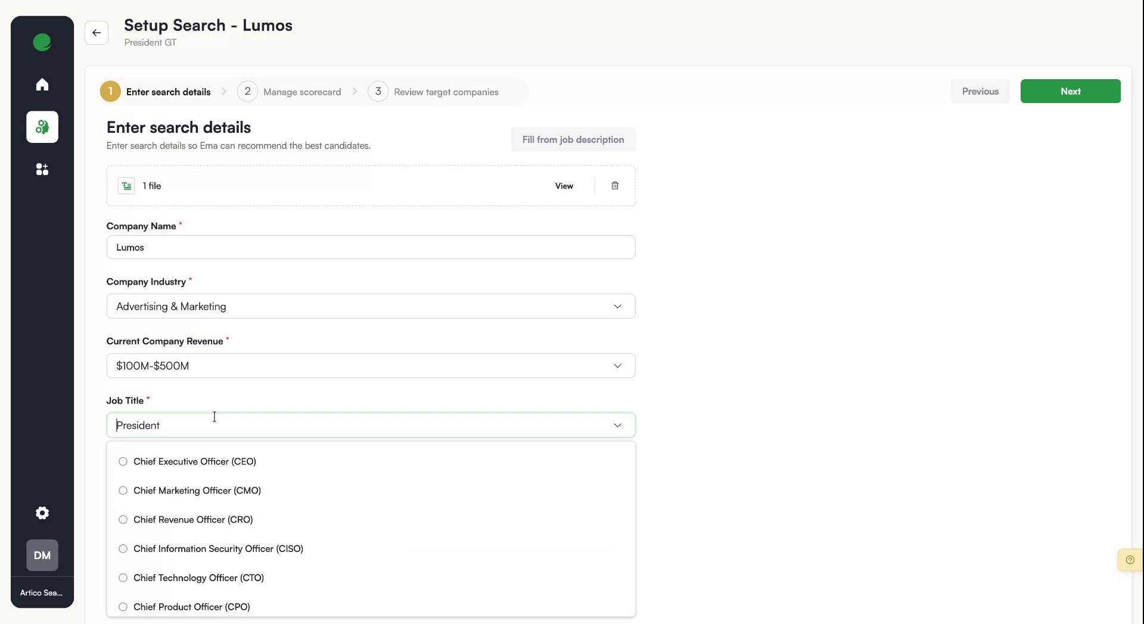Select the Home icon in the sidebar
Image resolution: width=1144 pixels, height=624 pixels.
42,84
